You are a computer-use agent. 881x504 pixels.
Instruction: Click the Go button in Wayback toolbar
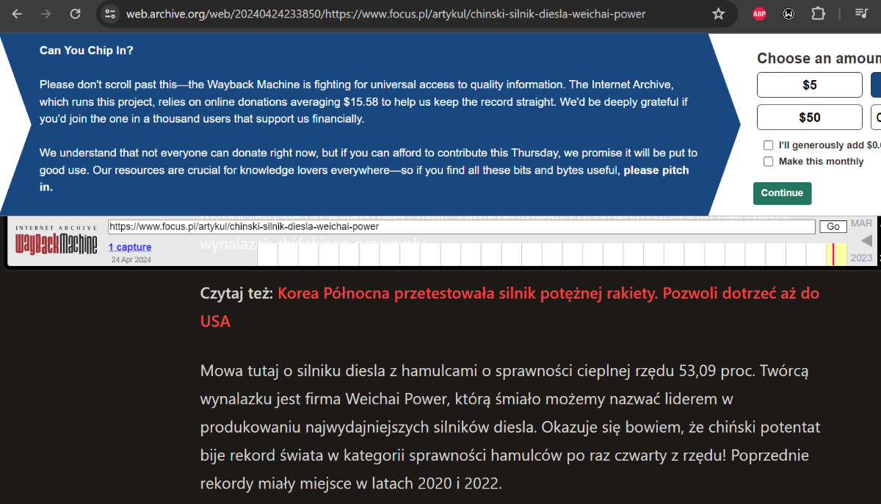point(833,227)
